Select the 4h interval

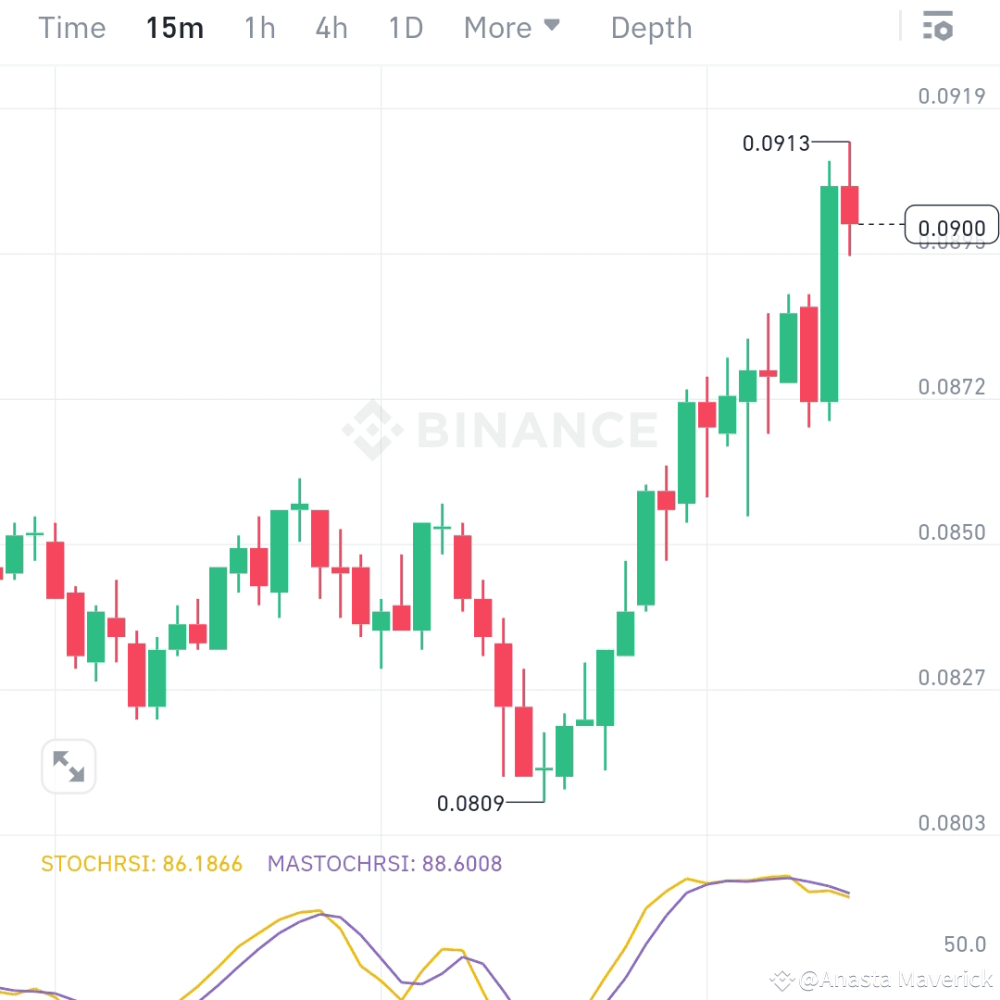click(x=331, y=28)
